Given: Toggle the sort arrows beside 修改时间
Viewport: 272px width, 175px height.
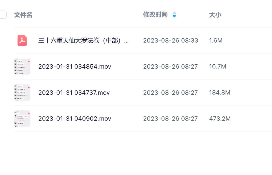Looking at the screenshot, I should point(174,15).
